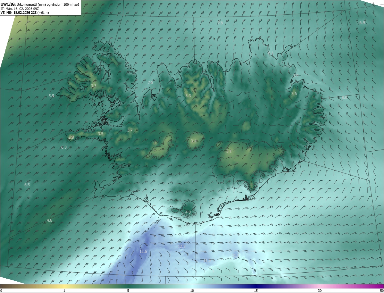Screen dimensions: 384x293
Task: Click the color scale label 15
Action: pyautogui.click(x=256, y=291)
